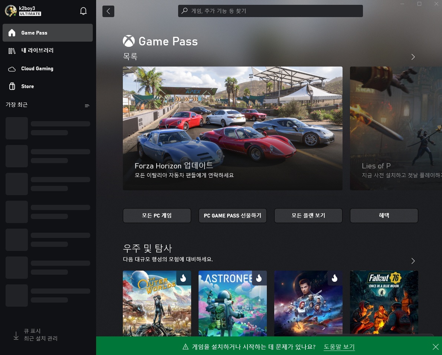Select the Game Pass sidebar tab
This screenshot has height=355, width=442.
point(48,33)
